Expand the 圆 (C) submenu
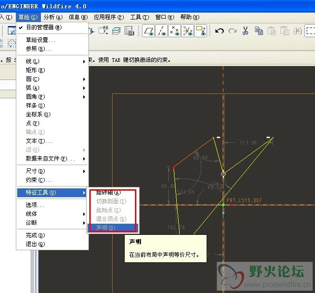The height and width of the screenshot is (293, 315). 52,79
